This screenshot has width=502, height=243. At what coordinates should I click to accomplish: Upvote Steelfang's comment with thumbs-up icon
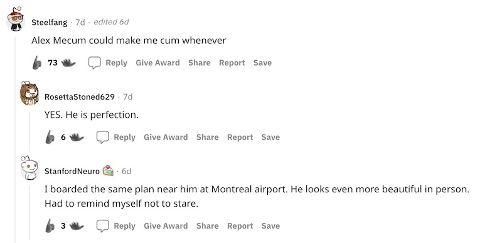[x=37, y=63]
